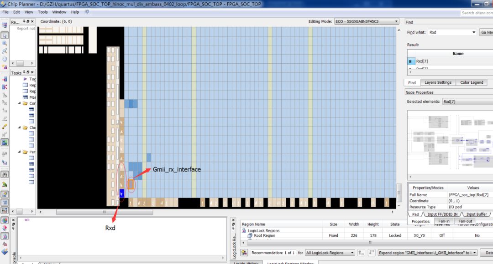The image size is (493, 264).
Task: Open the View menu
Action: coord(29,12)
